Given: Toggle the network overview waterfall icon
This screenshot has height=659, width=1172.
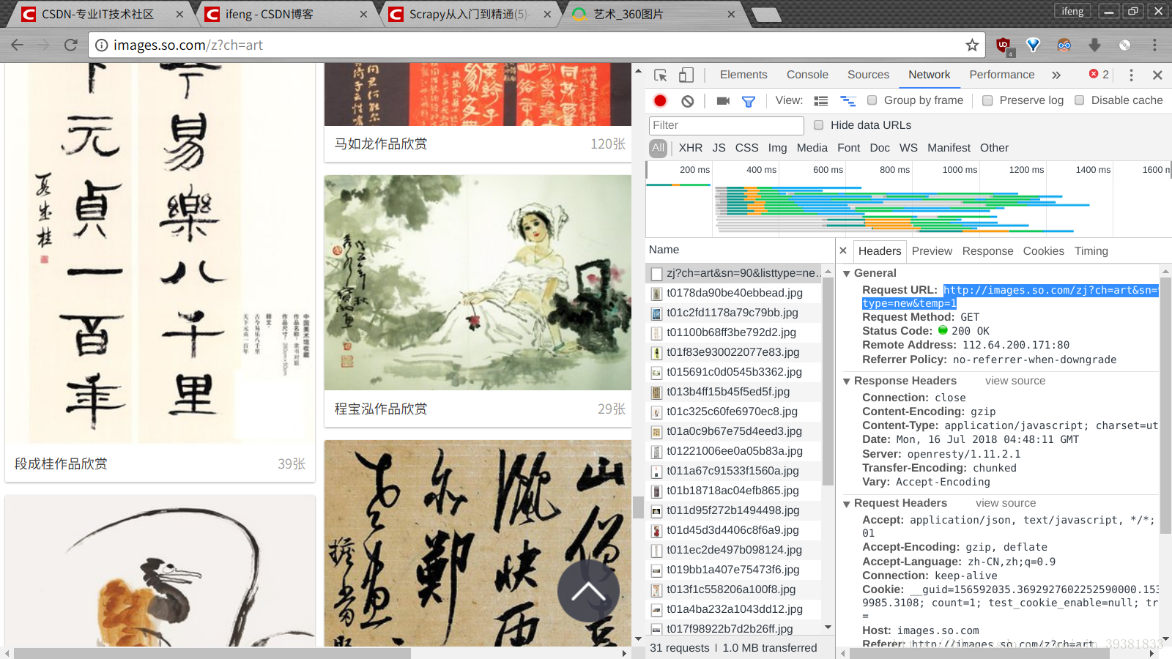Looking at the screenshot, I should coord(848,101).
